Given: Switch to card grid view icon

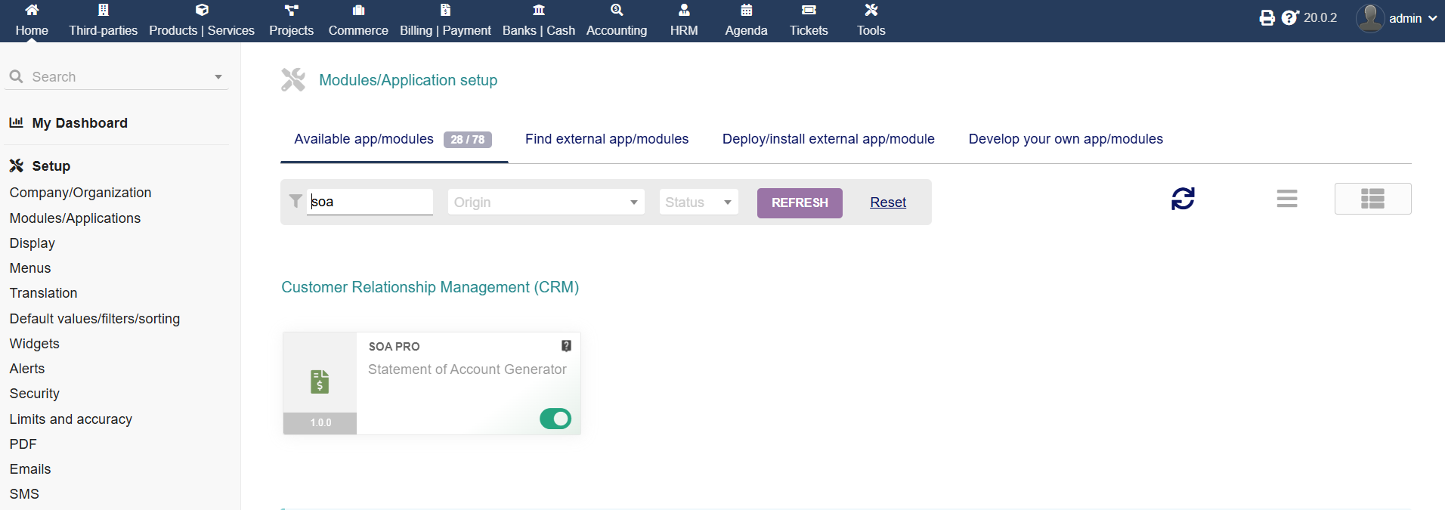Looking at the screenshot, I should pyautogui.click(x=1372, y=199).
